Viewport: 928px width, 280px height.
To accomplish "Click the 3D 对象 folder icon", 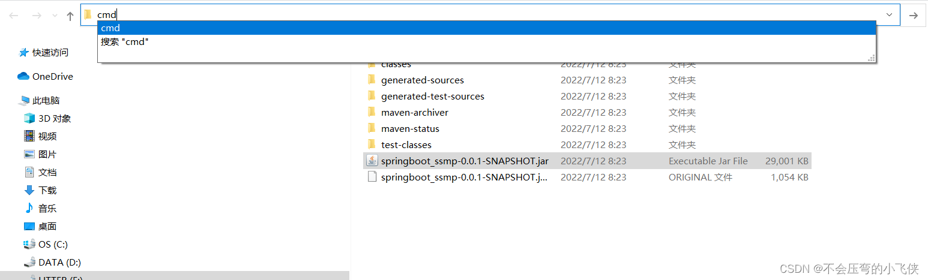I will (29, 118).
